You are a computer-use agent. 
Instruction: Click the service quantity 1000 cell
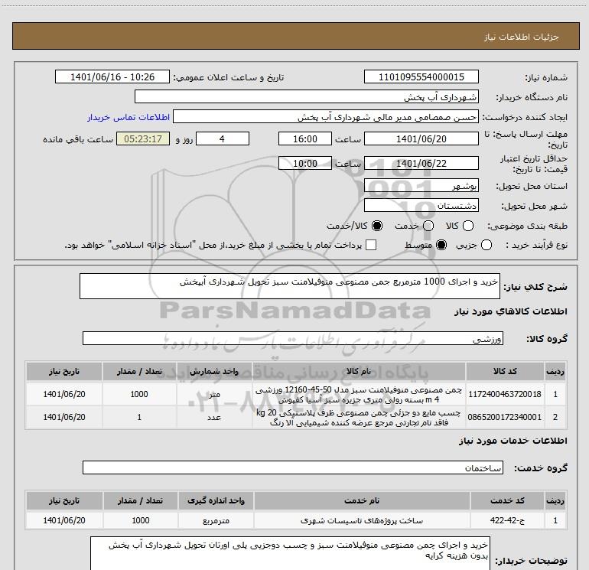coord(141,520)
